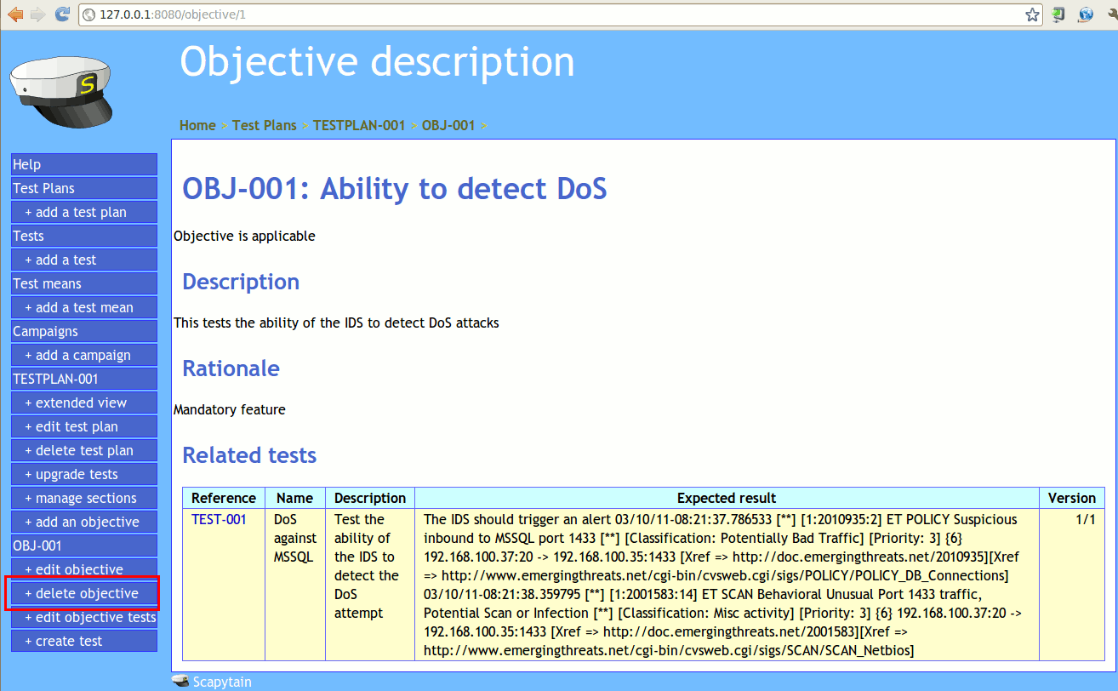Click the site info globe in address bar
Image resolution: width=1118 pixels, height=691 pixels.
[x=89, y=14]
